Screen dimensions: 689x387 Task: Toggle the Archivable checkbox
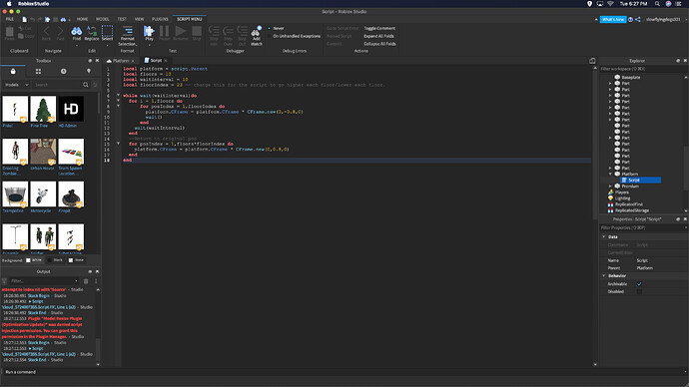(x=639, y=284)
